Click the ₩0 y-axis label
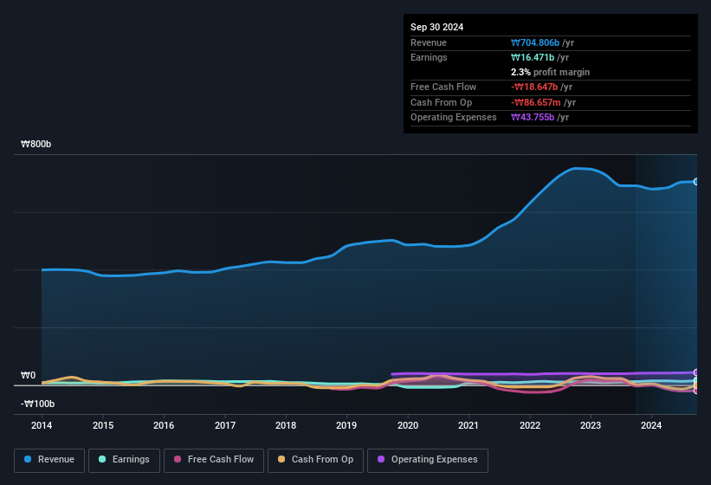 pyautogui.click(x=28, y=375)
